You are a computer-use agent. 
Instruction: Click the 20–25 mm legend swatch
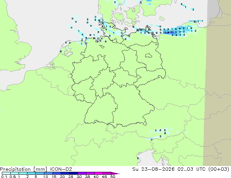tap(65, 173)
